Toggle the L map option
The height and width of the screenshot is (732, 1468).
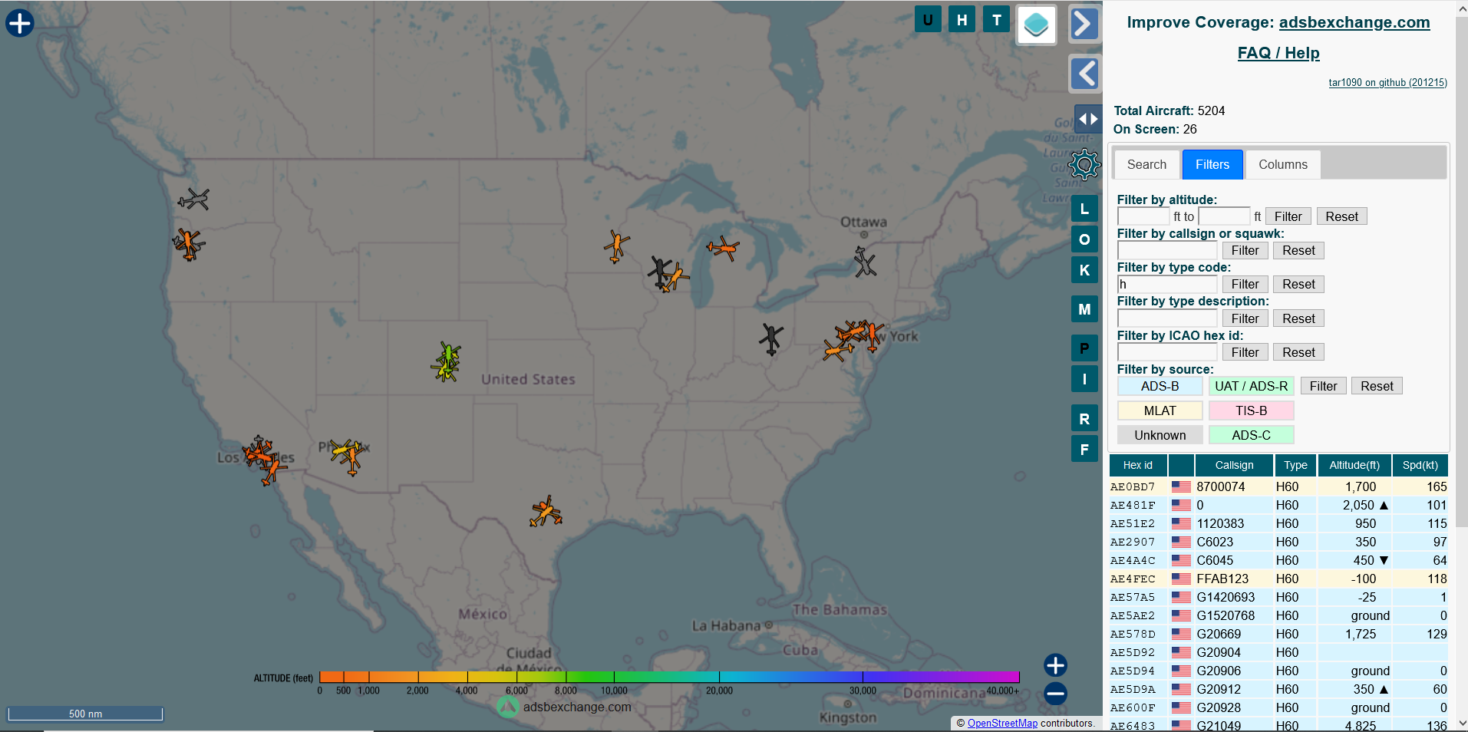(x=1084, y=209)
